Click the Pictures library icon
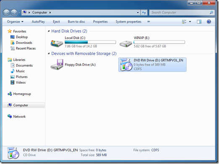The image size is (219, 164). [x=13, y=77]
